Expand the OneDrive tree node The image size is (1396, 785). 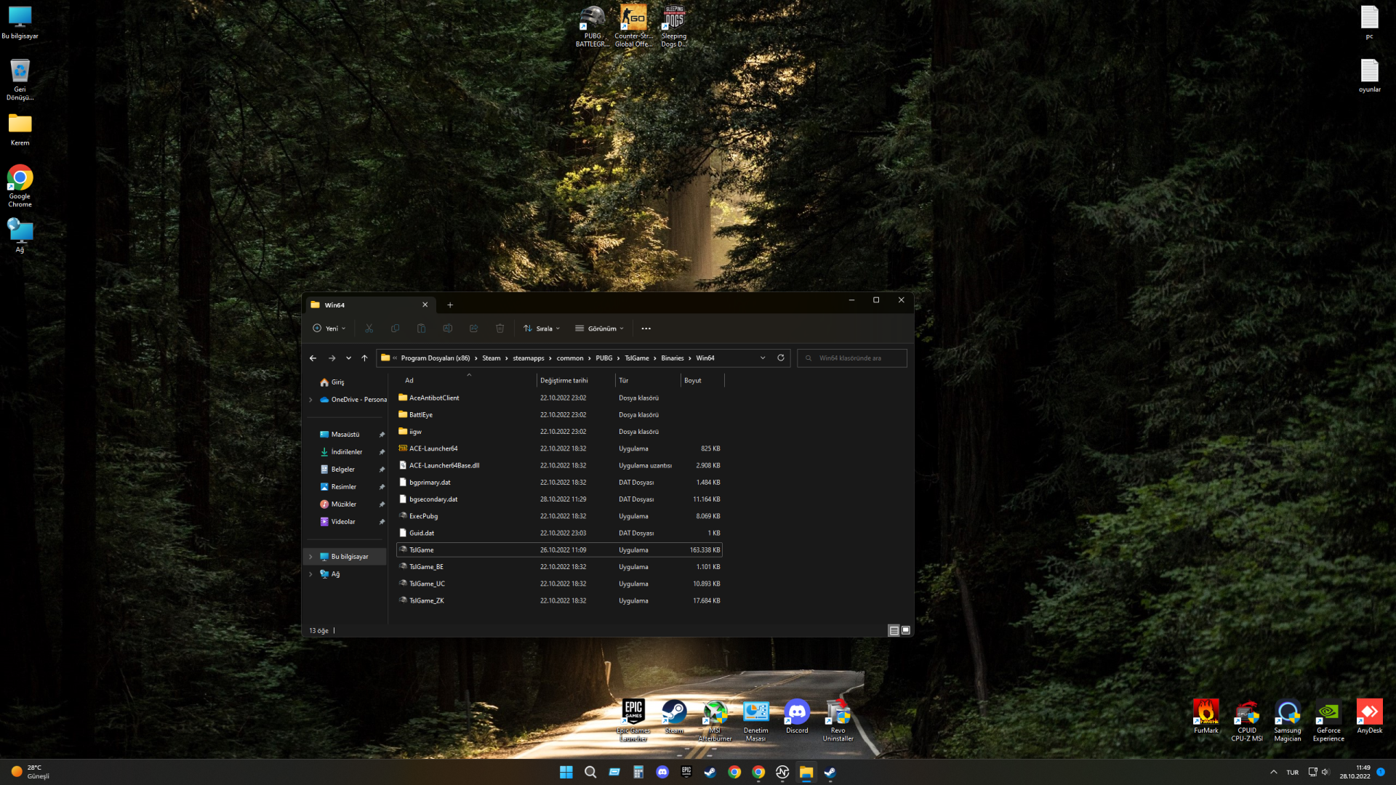pos(311,400)
